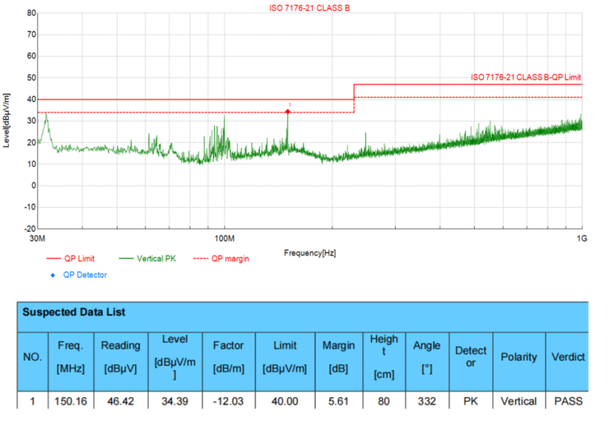Click the green Vertical PK legend line
The width and height of the screenshot is (614, 425).
coord(126,259)
